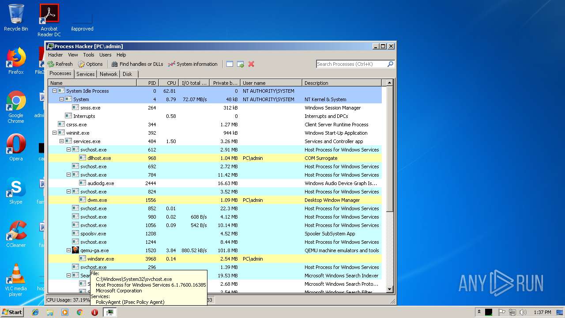Screen dimensions: 565x318
Task: Open Find handles or DLLs
Action: click(137, 64)
